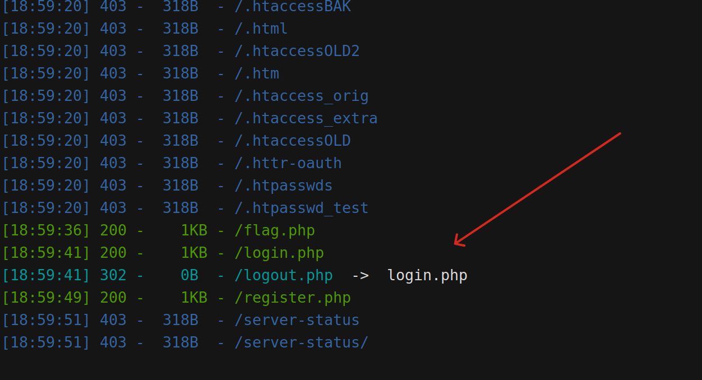Click the [18:59:49] timestamp
The width and height of the screenshot is (702, 380).
[46, 298]
